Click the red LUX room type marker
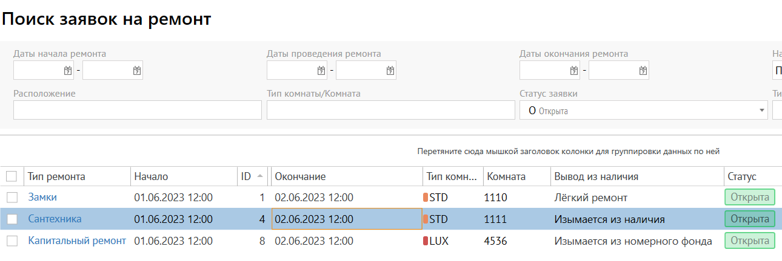This screenshot has height=261, width=782. click(x=426, y=241)
